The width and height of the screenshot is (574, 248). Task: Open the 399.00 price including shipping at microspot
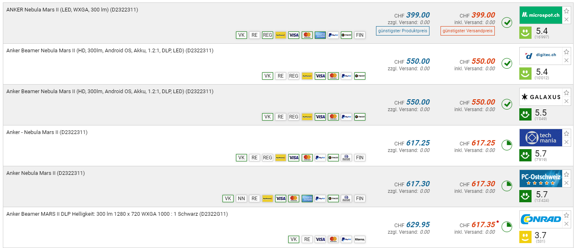coord(483,15)
